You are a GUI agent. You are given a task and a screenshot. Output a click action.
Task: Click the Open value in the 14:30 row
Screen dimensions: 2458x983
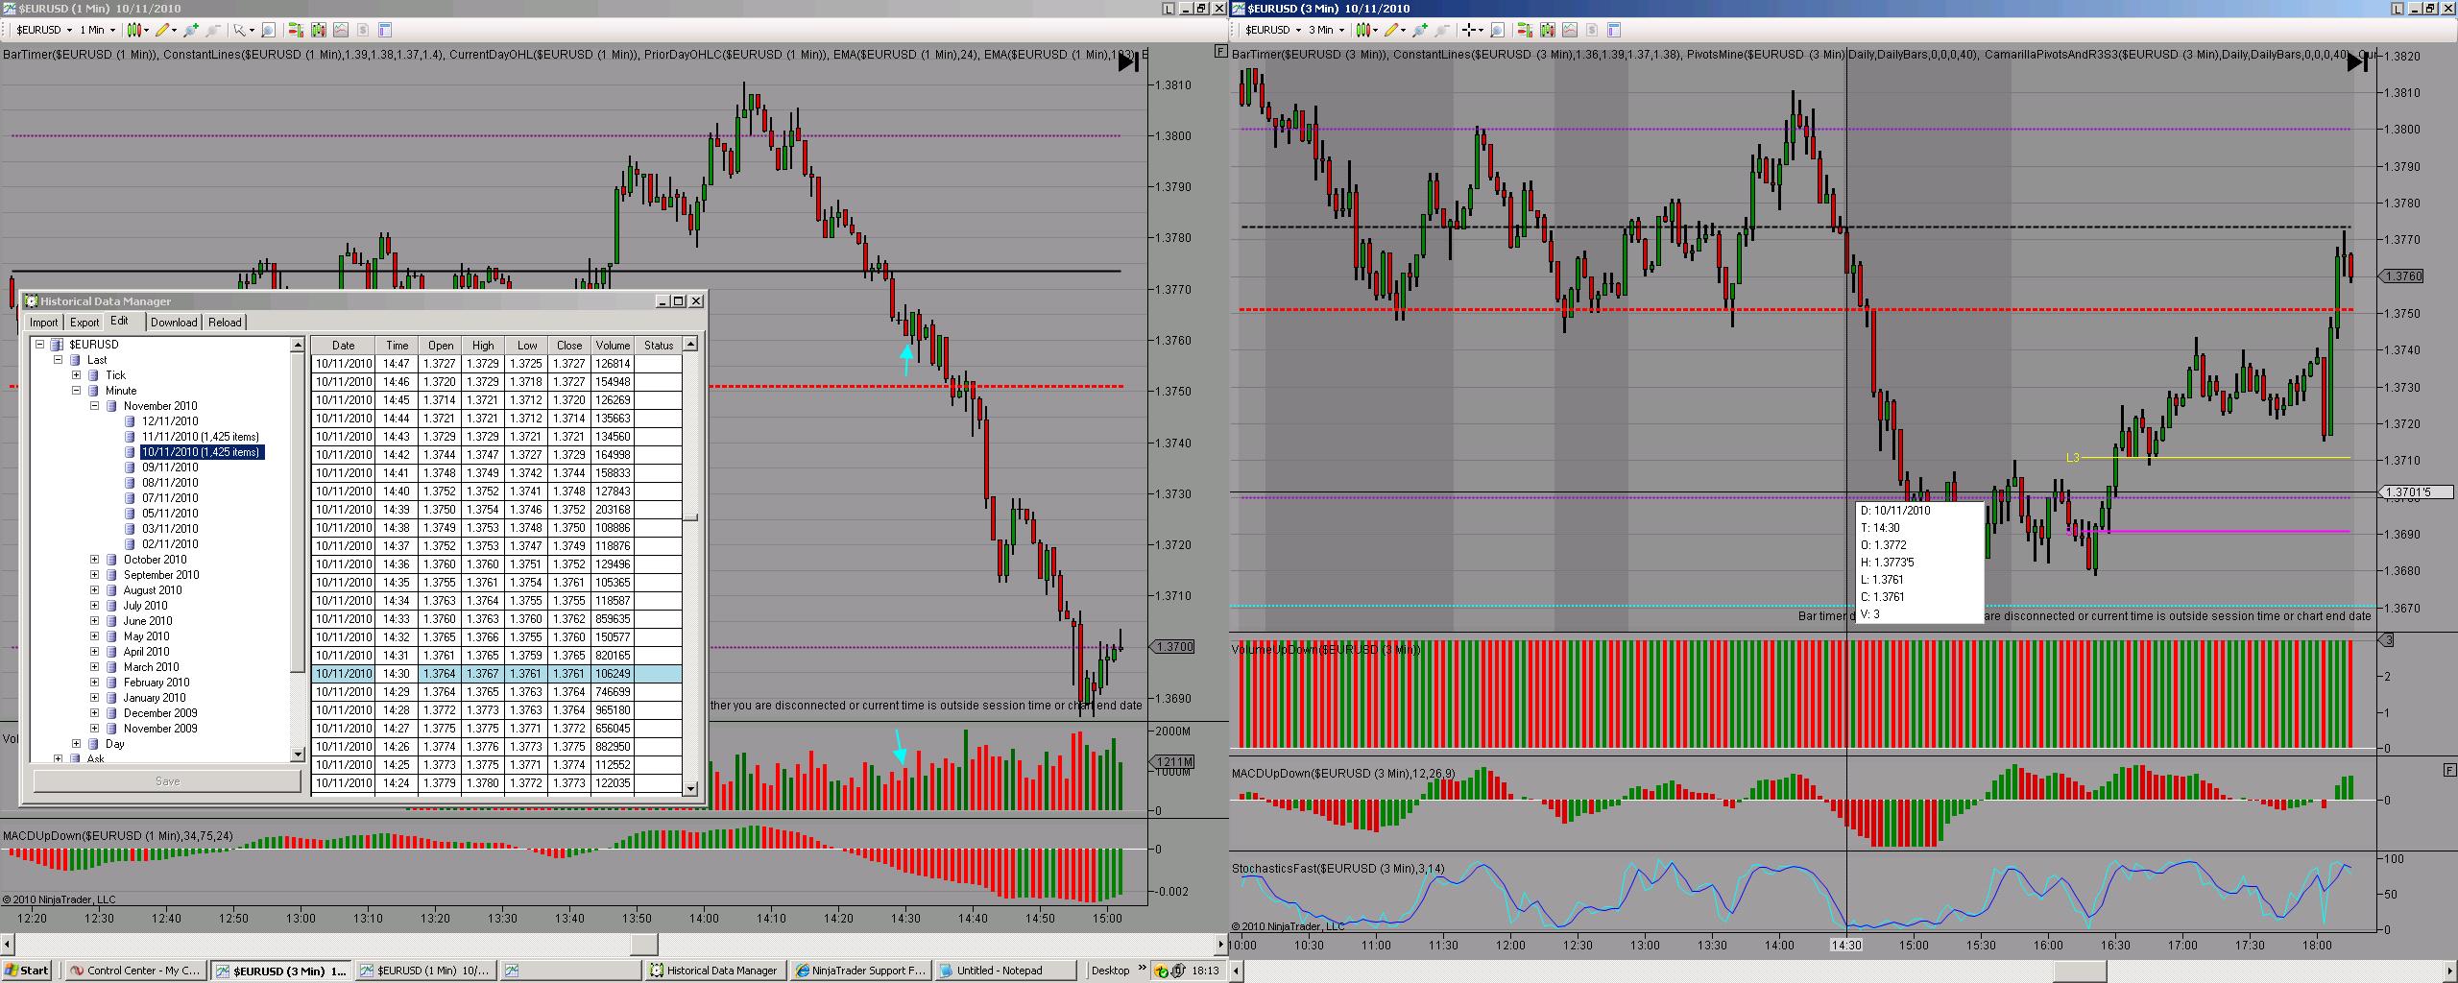pyautogui.click(x=441, y=674)
